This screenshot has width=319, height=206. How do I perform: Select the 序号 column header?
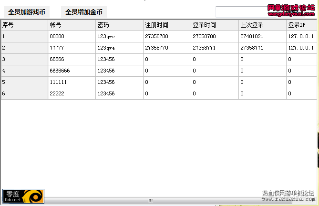24,25
